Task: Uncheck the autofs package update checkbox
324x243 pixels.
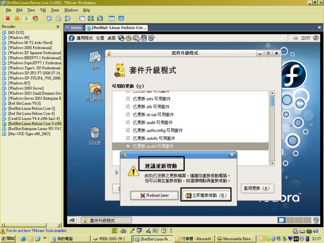Action: [128, 138]
